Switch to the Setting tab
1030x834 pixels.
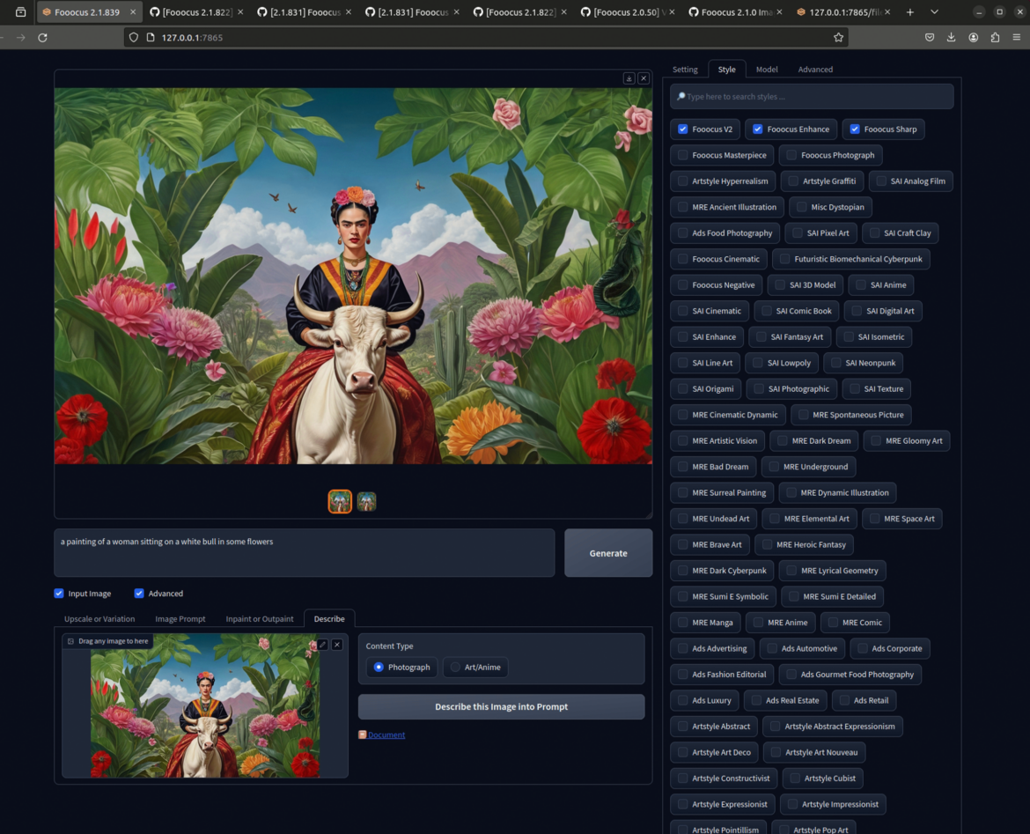pyautogui.click(x=685, y=69)
